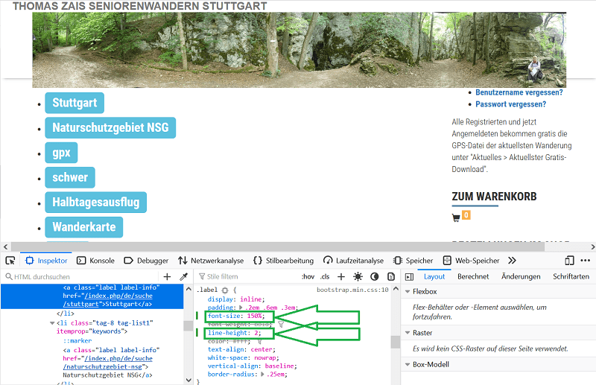Collapse the Flexbox section
This screenshot has width=596, height=385.
point(408,291)
